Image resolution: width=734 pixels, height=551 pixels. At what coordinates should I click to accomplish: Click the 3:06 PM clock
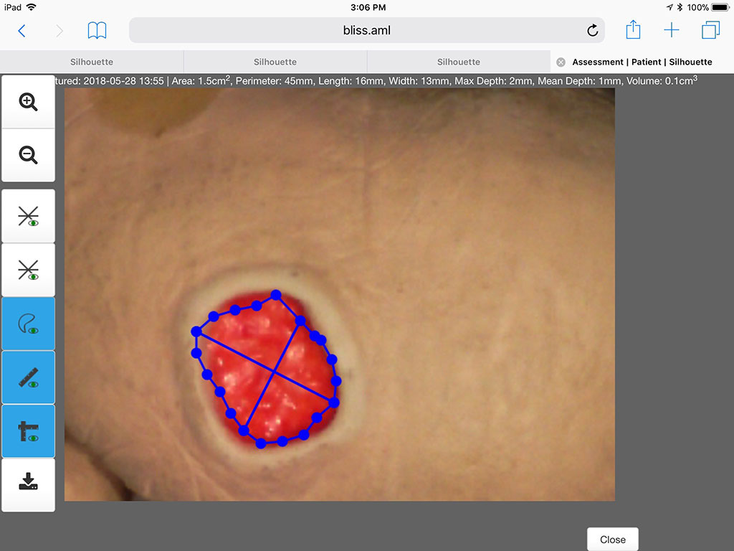click(368, 7)
